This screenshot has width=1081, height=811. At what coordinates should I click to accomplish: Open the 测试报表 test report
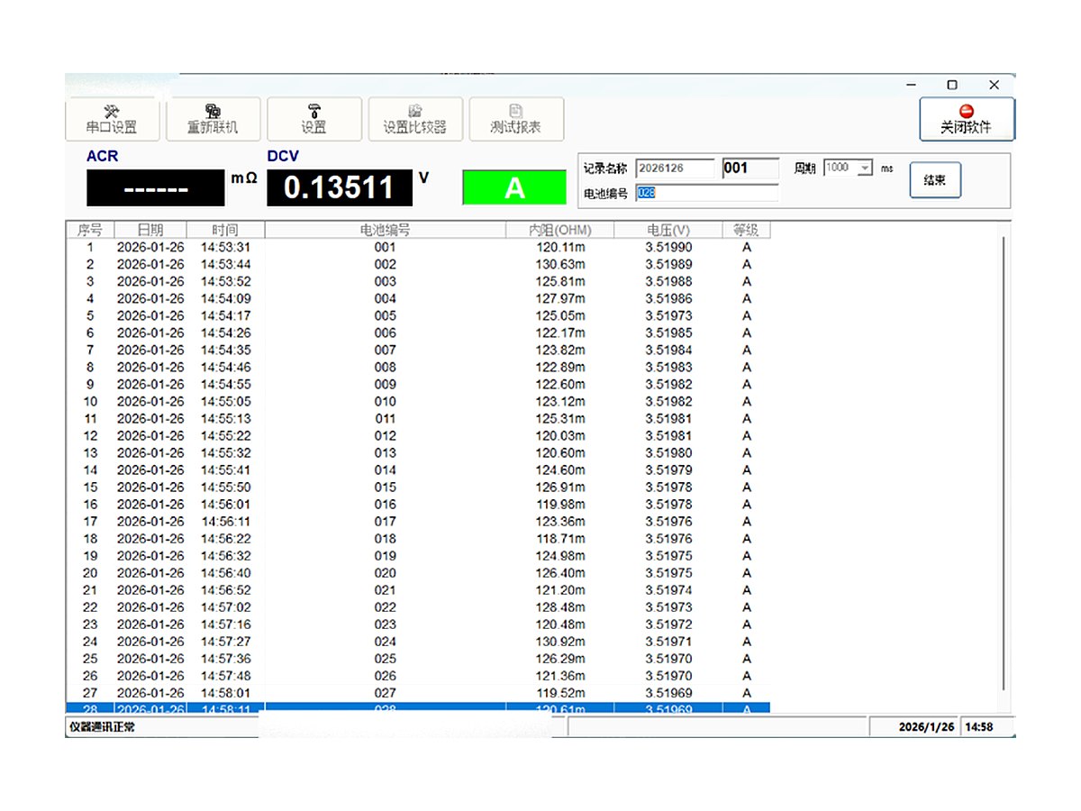point(516,119)
